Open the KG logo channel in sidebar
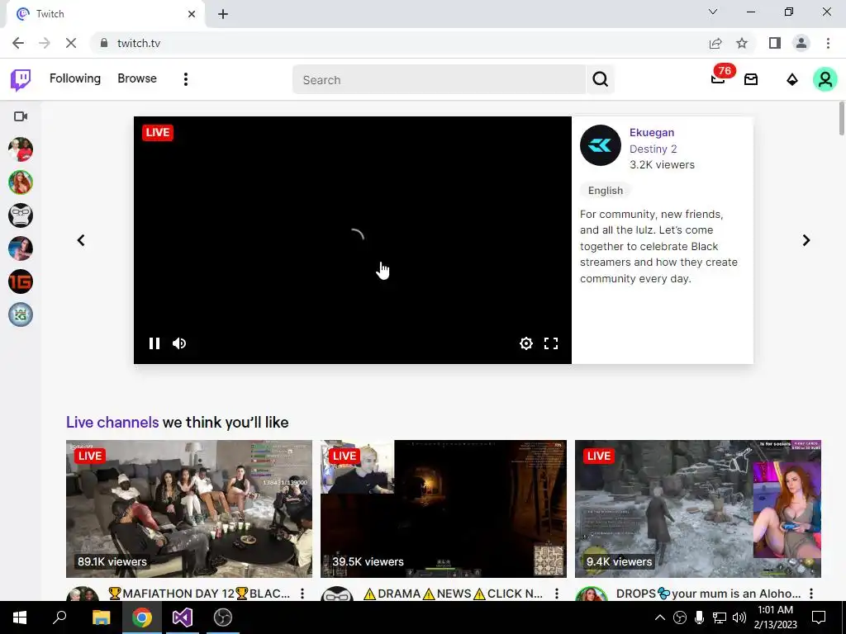Viewport: 846px width, 634px height. [21, 315]
